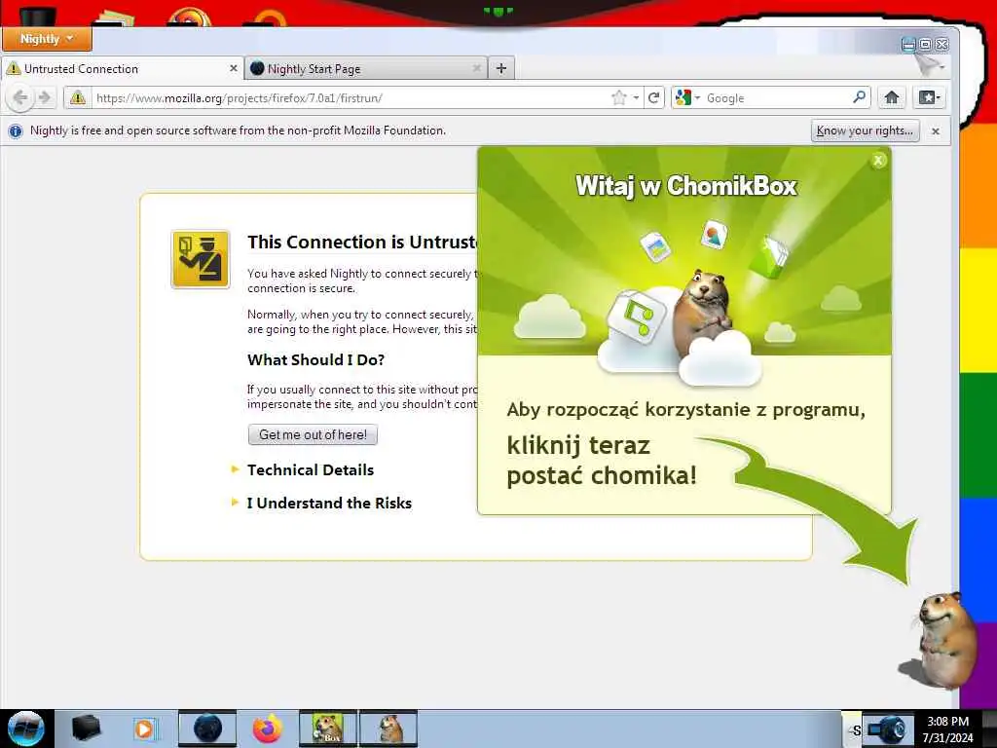Click the info icon in notification bar

16,131
